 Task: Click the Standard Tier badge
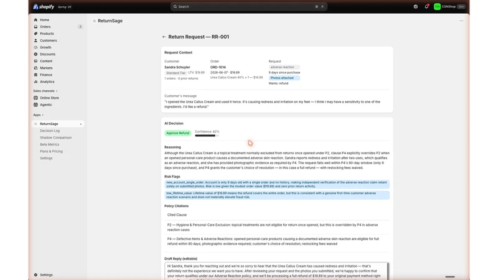[x=176, y=73]
